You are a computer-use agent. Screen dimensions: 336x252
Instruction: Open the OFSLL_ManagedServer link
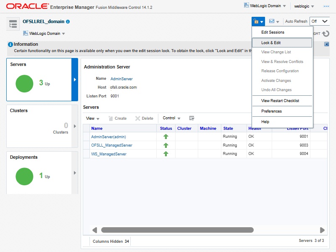(112, 145)
